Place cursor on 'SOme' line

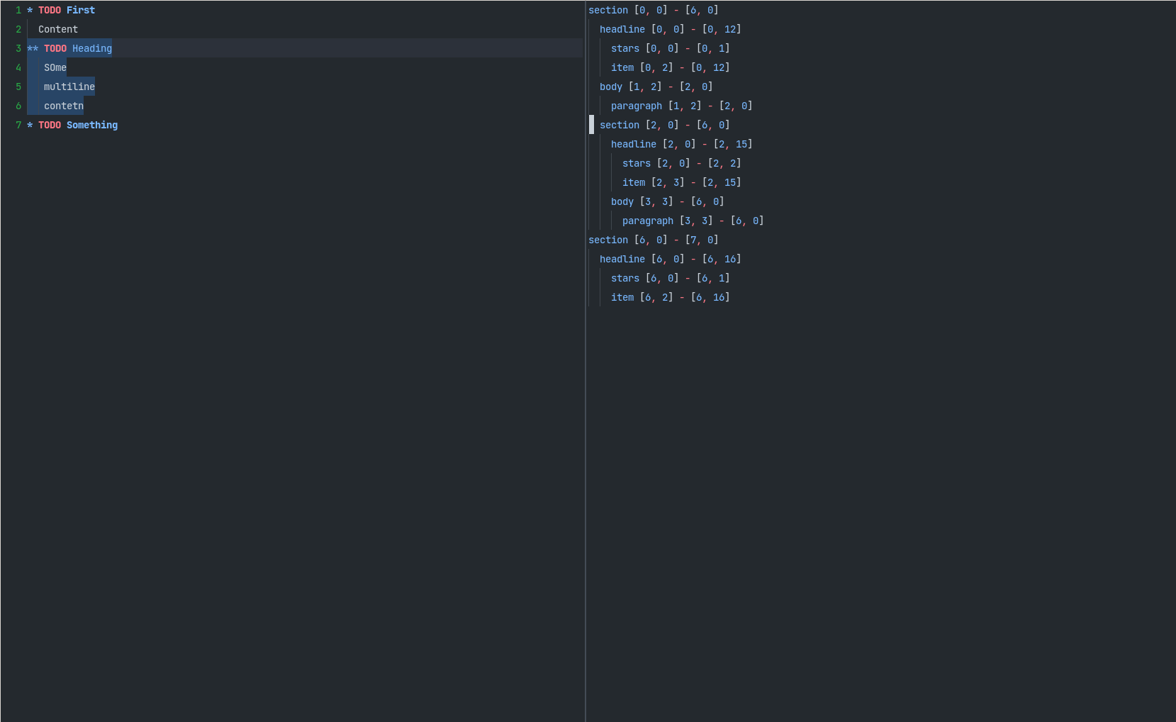[x=55, y=67]
